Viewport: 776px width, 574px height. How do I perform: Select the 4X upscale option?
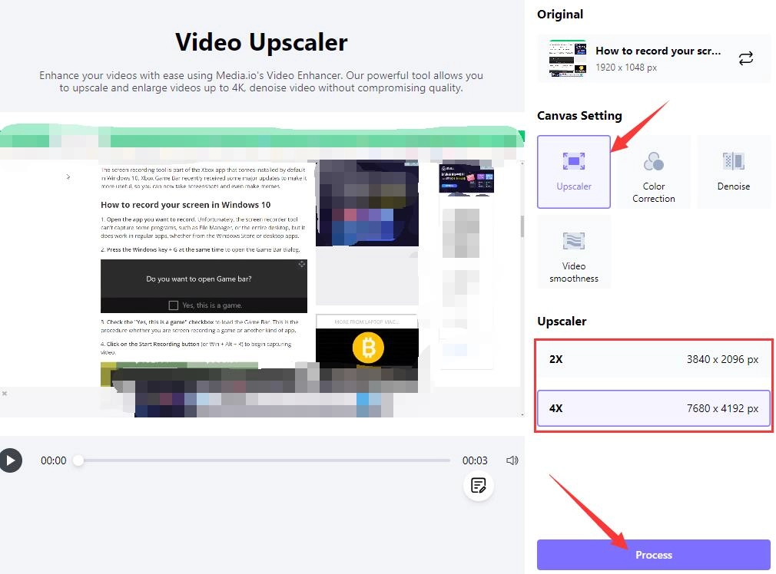point(654,408)
